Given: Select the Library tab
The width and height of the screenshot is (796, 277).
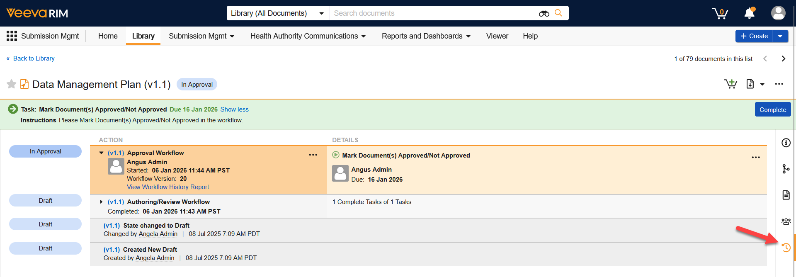Looking at the screenshot, I should click(x=143, y=36).
